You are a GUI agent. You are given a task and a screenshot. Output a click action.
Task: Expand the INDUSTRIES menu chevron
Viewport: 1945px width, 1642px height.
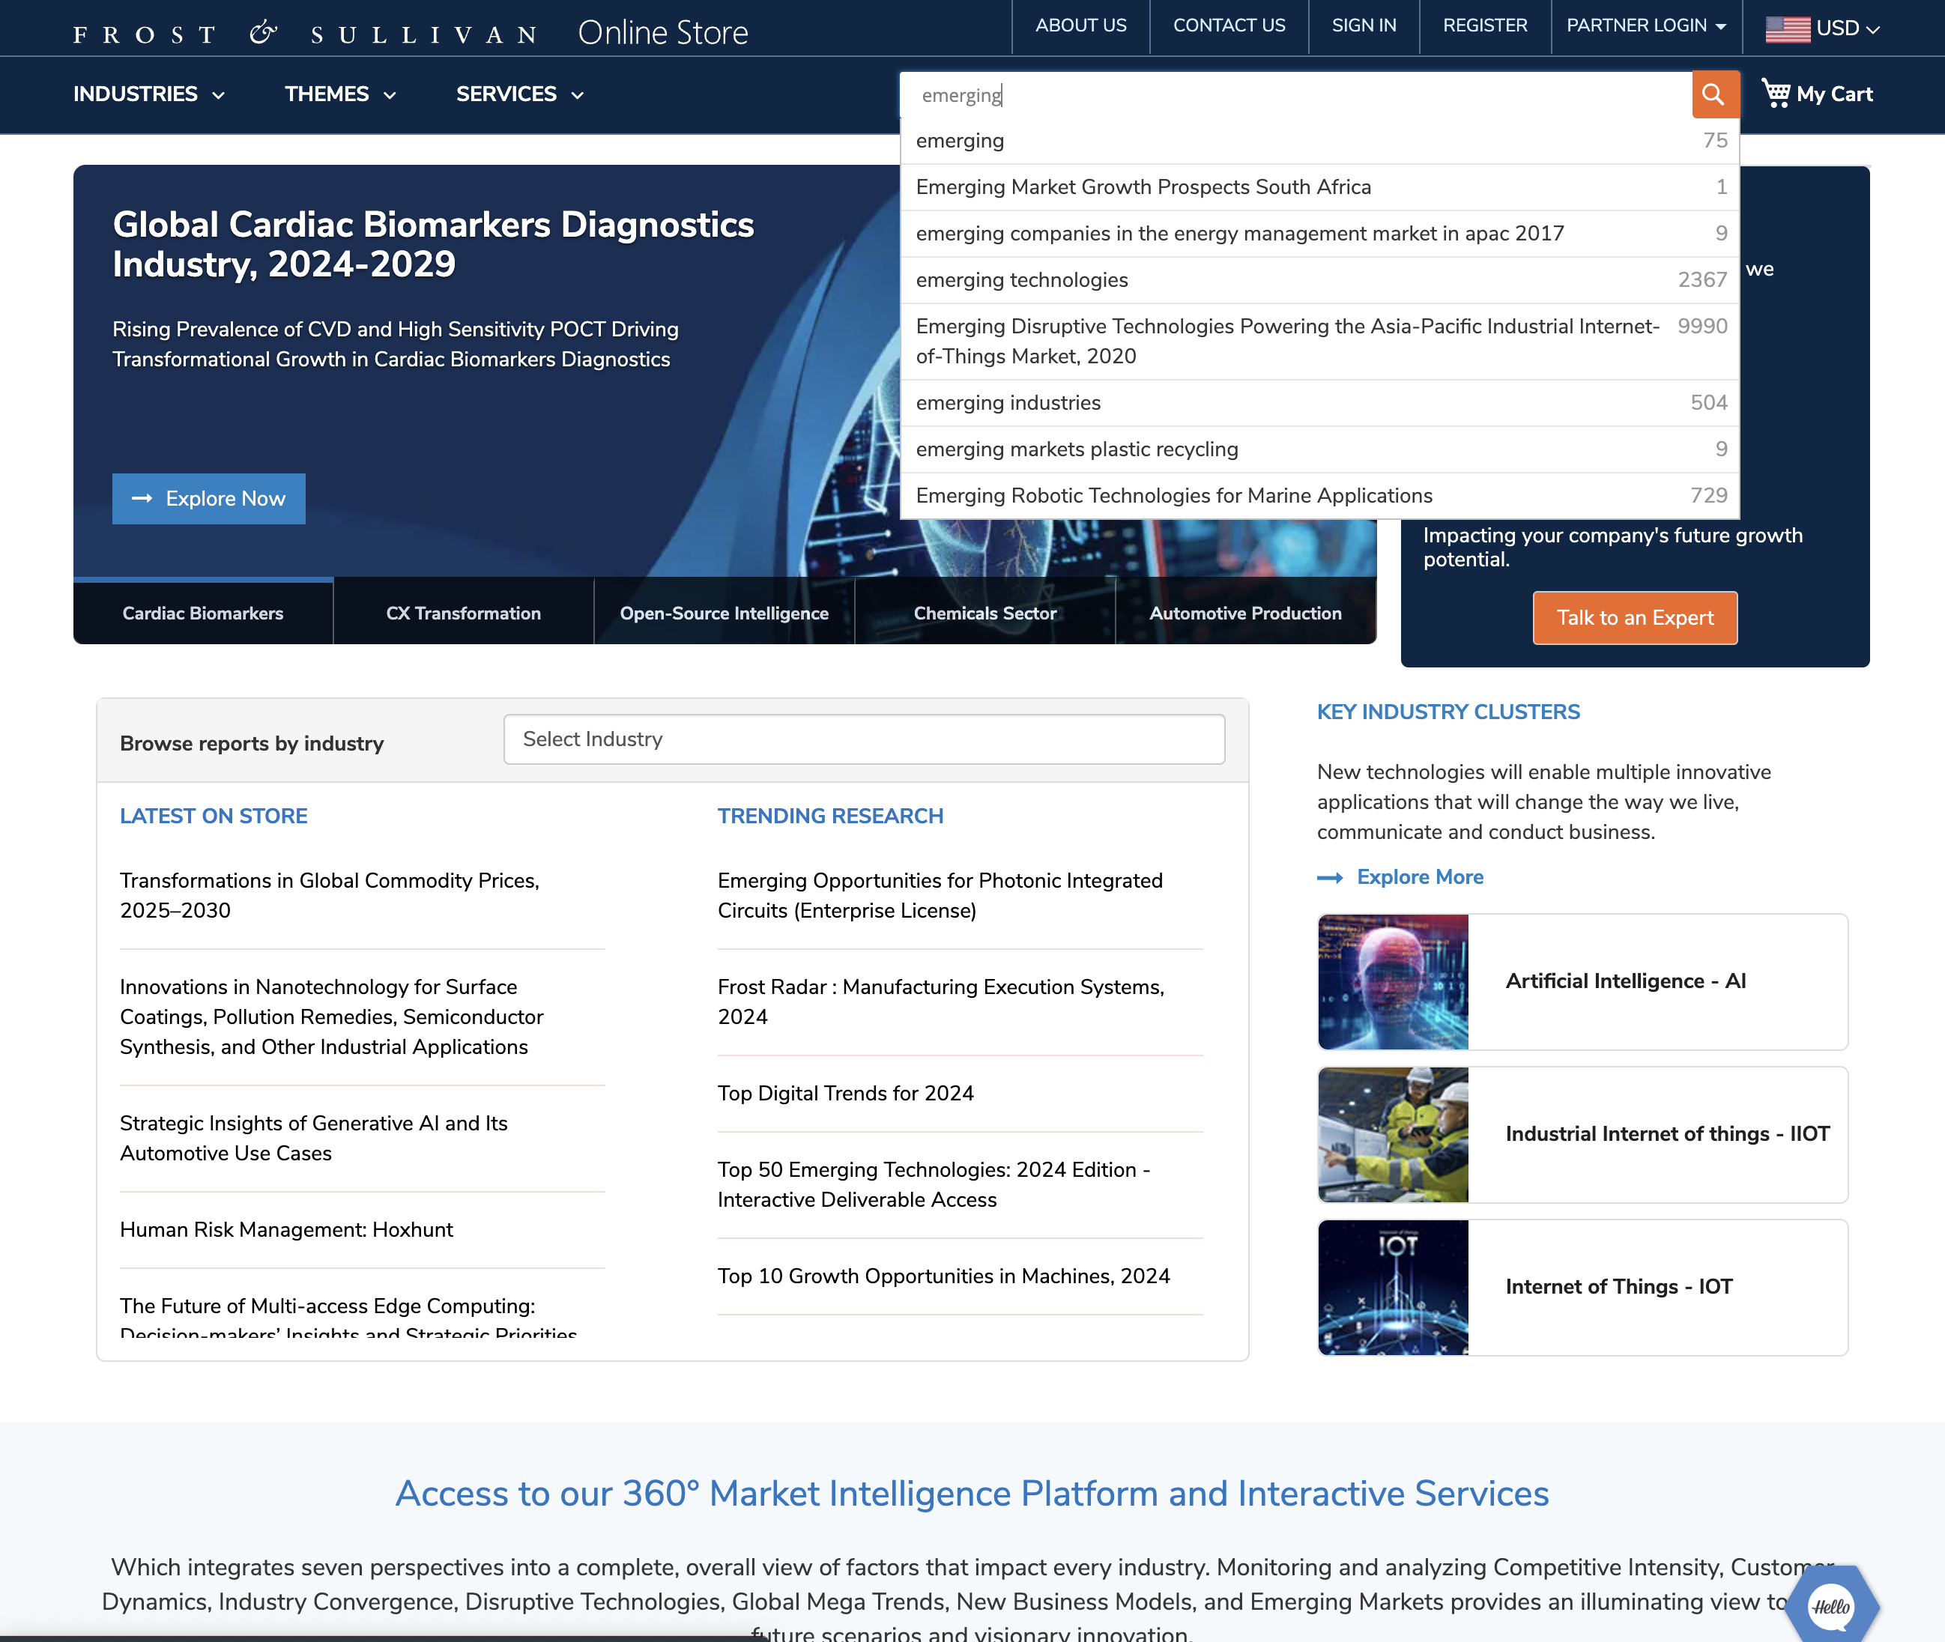tap(219, 94)
